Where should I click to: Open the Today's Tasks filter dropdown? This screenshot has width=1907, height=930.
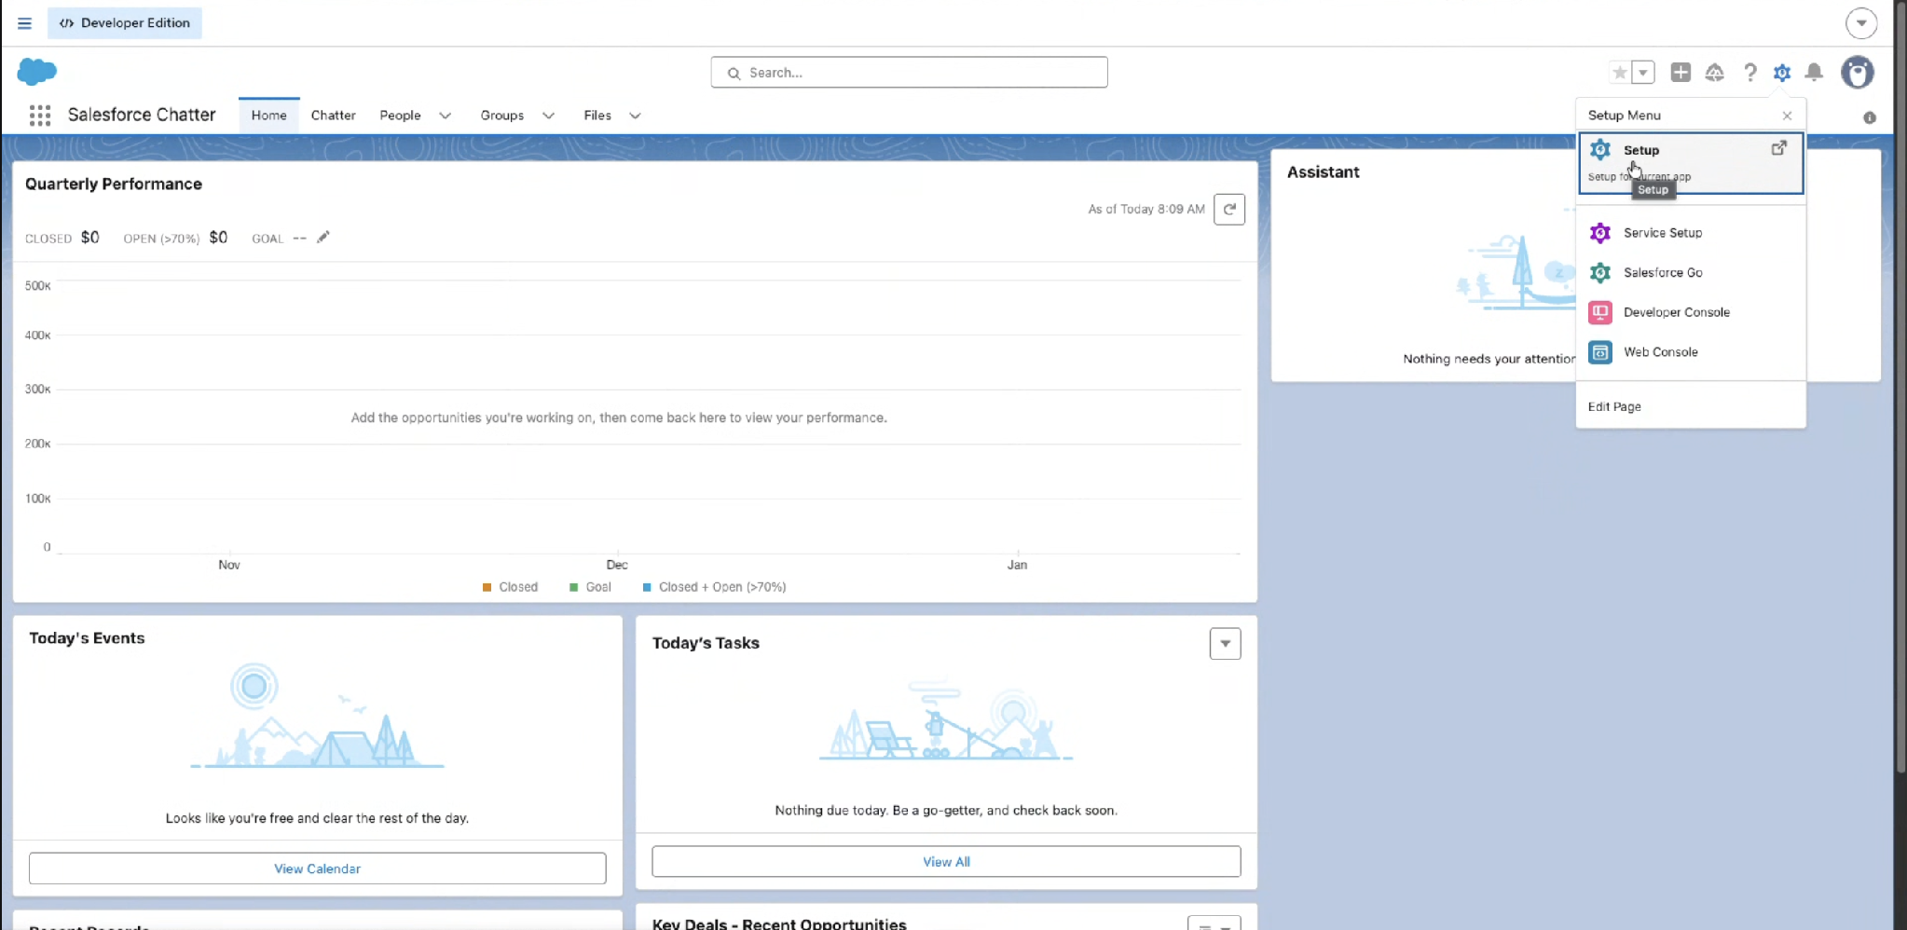[1225, 644]
